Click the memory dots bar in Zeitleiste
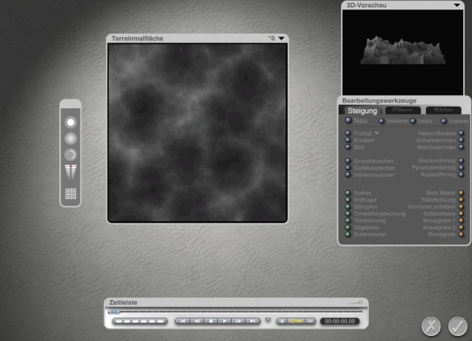 click(140, 321)
